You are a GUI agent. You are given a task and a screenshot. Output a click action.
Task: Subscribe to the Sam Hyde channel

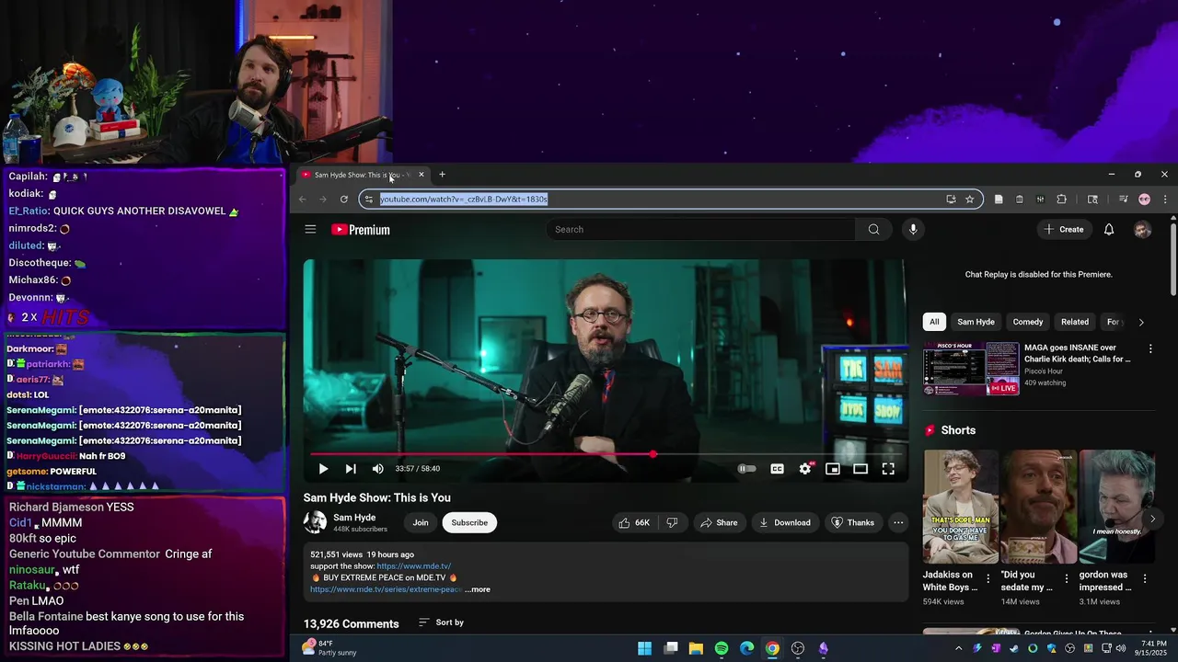tap(469, 523)
